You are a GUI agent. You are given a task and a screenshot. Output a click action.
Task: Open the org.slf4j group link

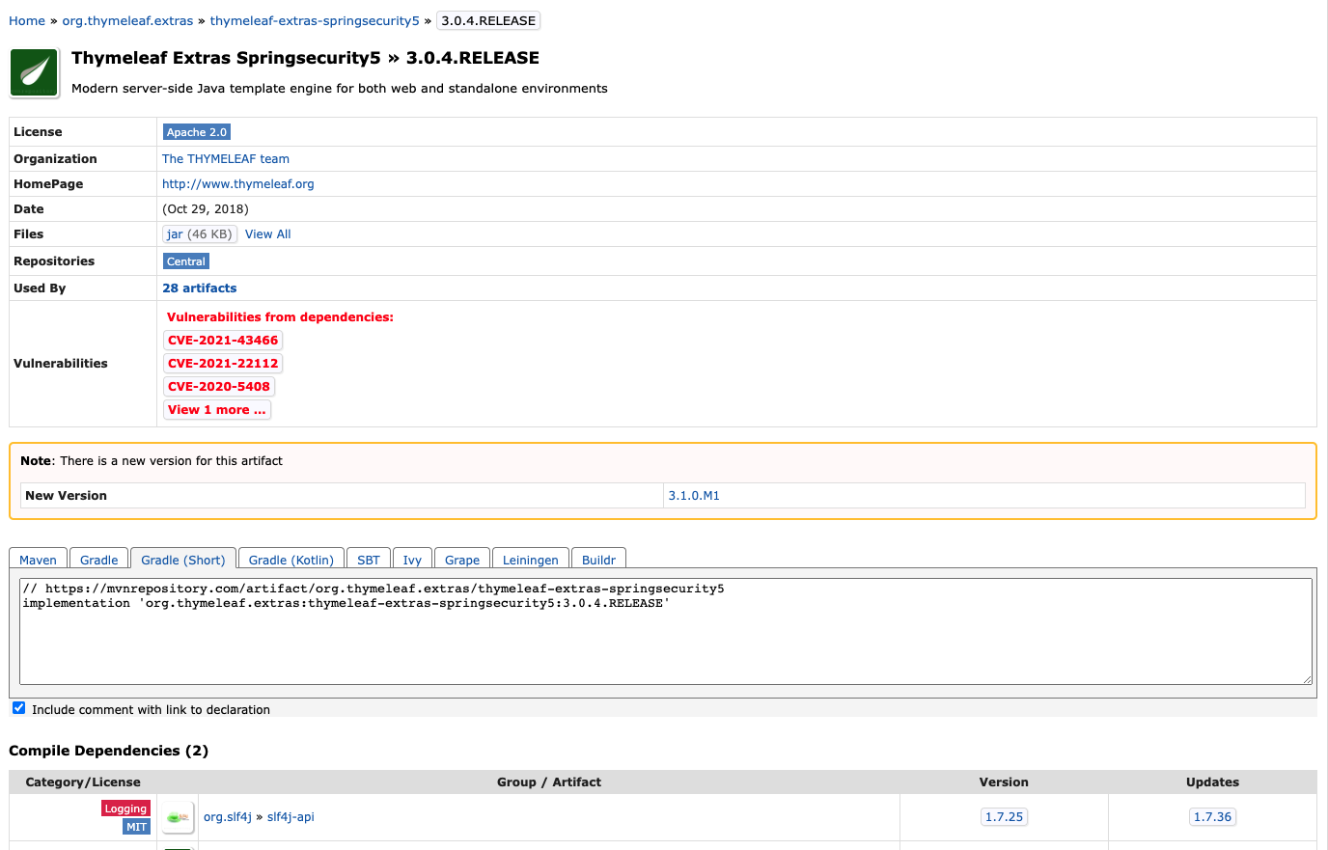tap(228, 817)
